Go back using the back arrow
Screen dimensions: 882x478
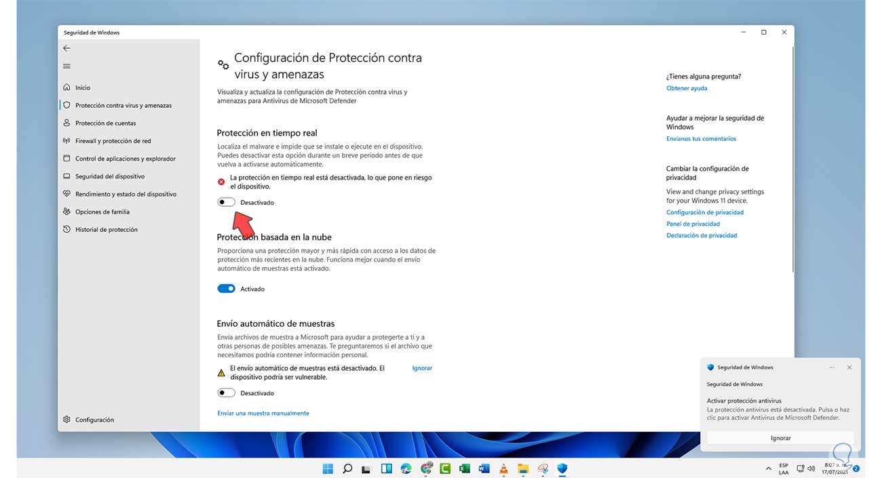[x=66, y=48]
